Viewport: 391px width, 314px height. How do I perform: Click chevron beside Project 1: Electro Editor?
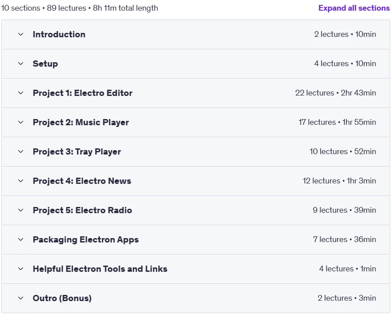pyautogui.click(x=21, y=93)
